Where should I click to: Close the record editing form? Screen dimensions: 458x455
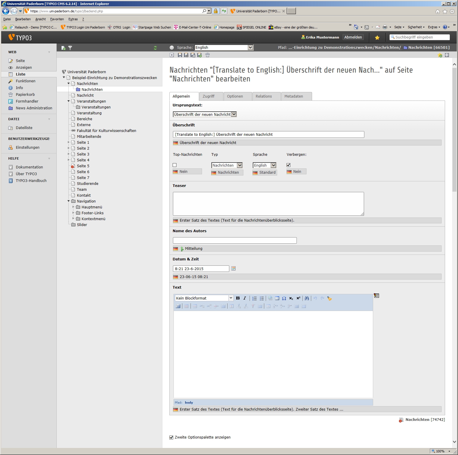[172, 55]
